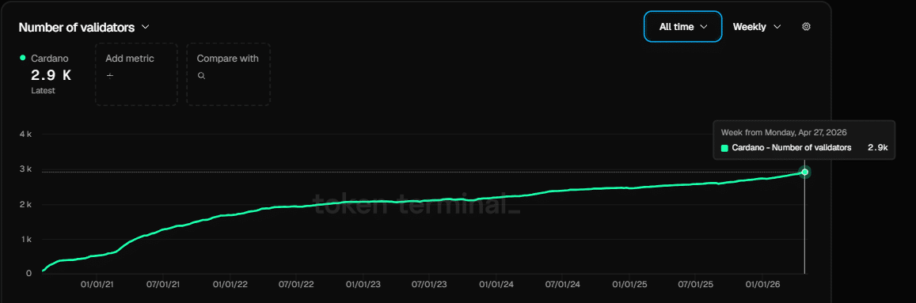Click the 2 k y-axis label
This screenshot has width=916, height=303.
(25, 204)
